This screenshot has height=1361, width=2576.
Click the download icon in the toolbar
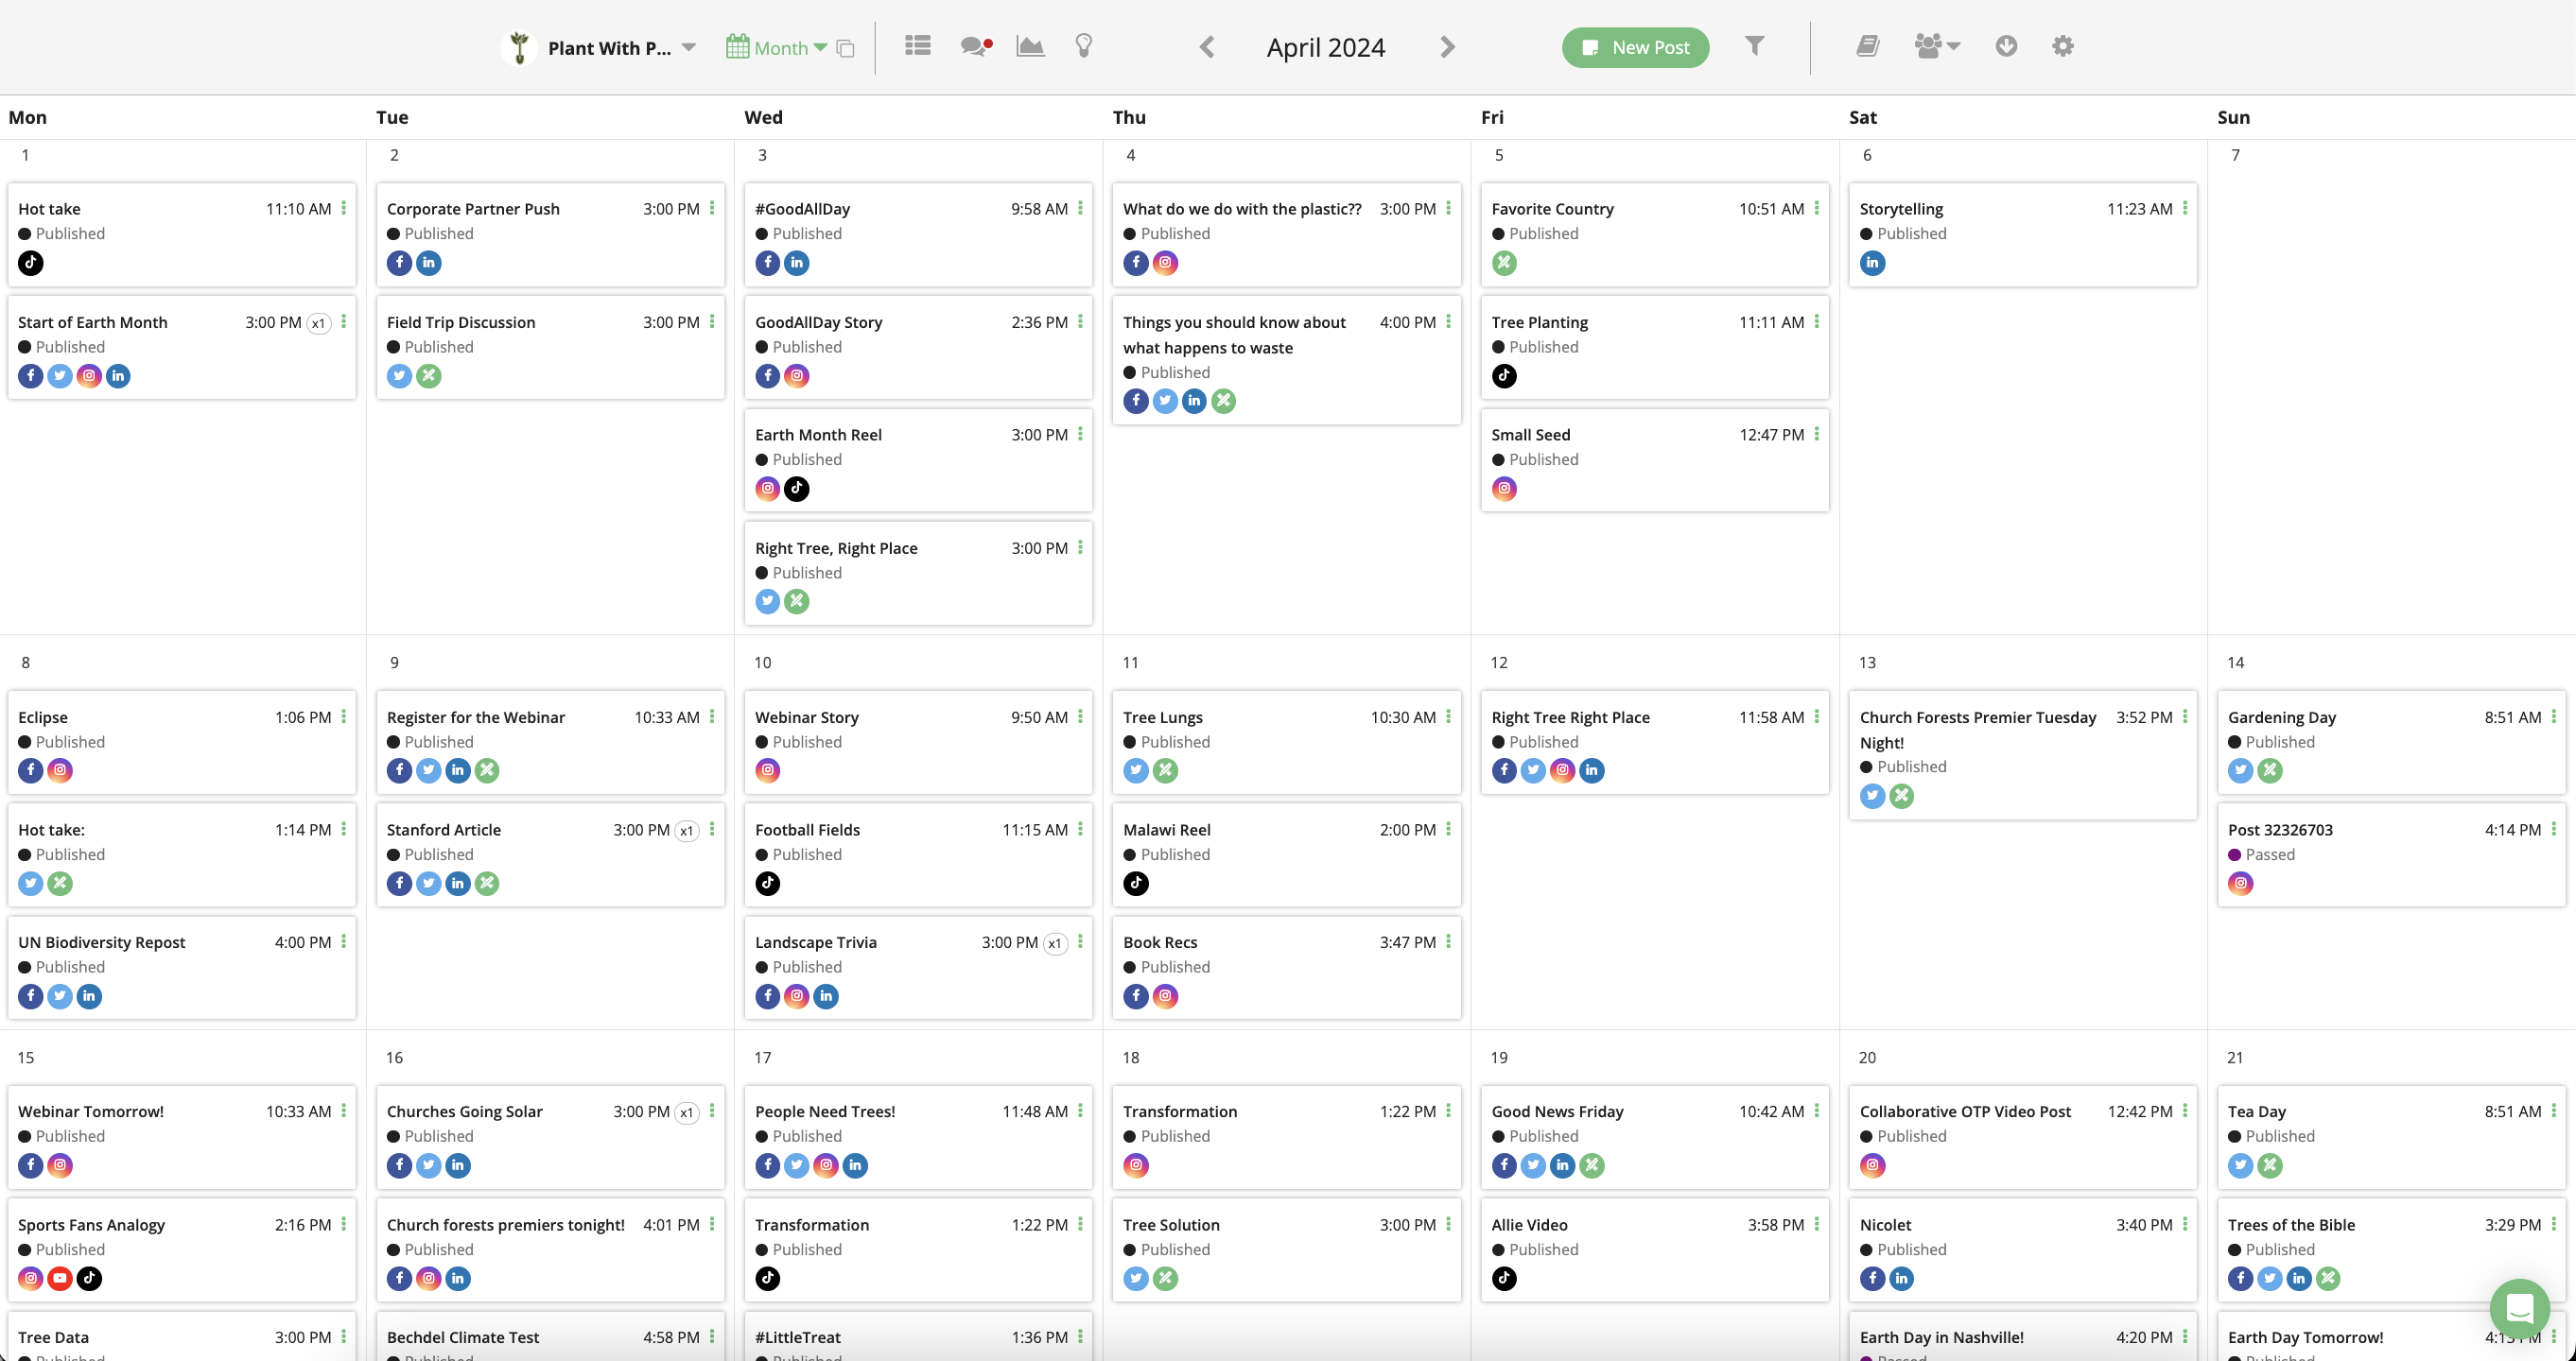[2006, 46]
